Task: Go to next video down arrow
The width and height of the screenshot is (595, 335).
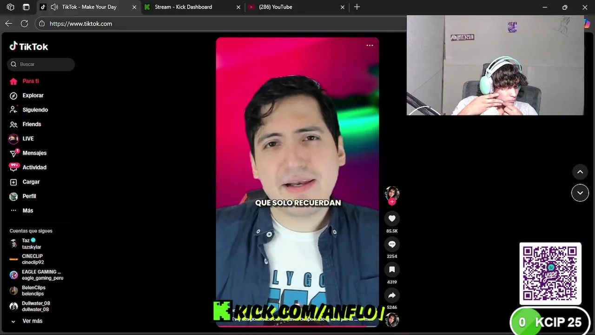Action: click(x=580, y=193)
